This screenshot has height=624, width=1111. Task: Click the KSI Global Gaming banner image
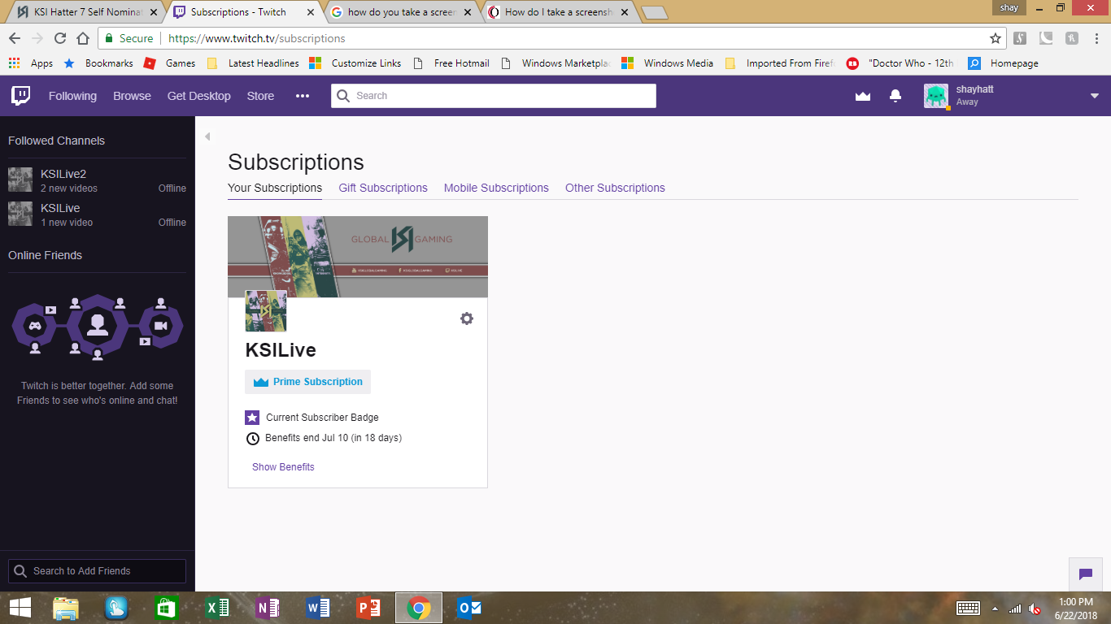358,257
